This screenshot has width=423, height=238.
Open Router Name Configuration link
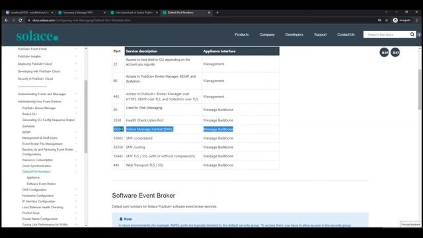click(40, 219)
